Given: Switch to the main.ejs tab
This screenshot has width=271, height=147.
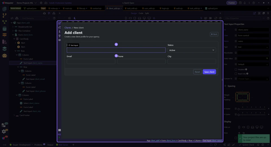Looking at the screenshot, I should (x=67, y=8).
